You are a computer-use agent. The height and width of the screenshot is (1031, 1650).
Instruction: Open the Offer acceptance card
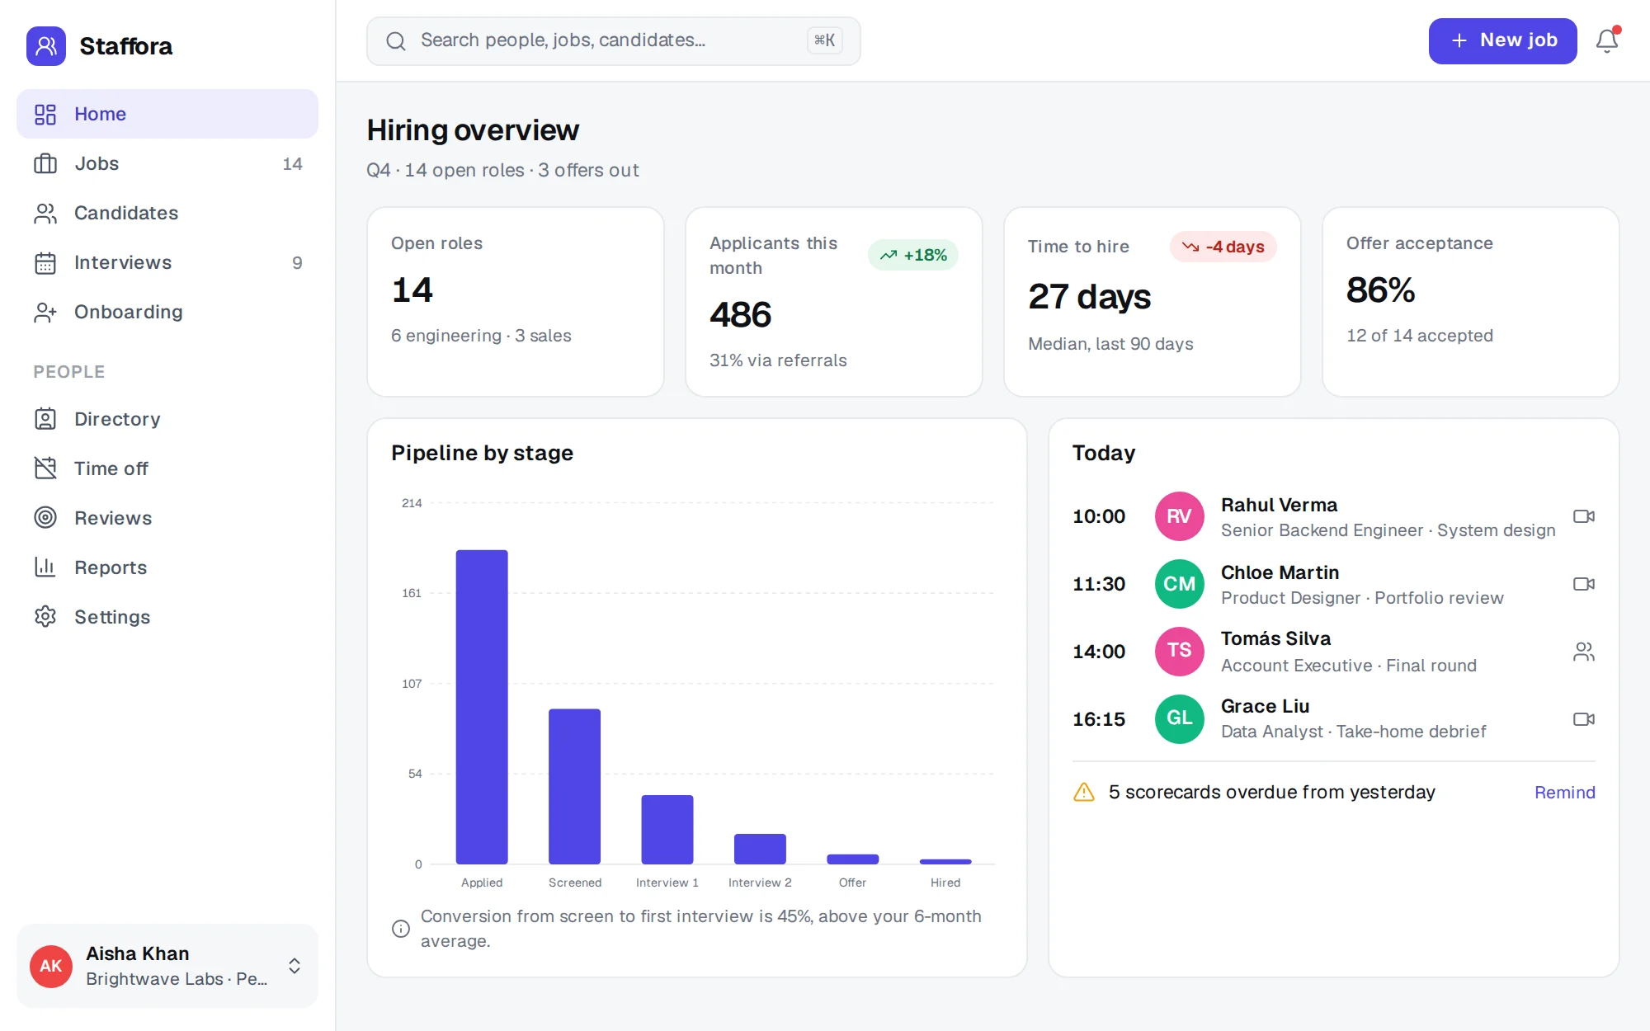click(1470, 302)
